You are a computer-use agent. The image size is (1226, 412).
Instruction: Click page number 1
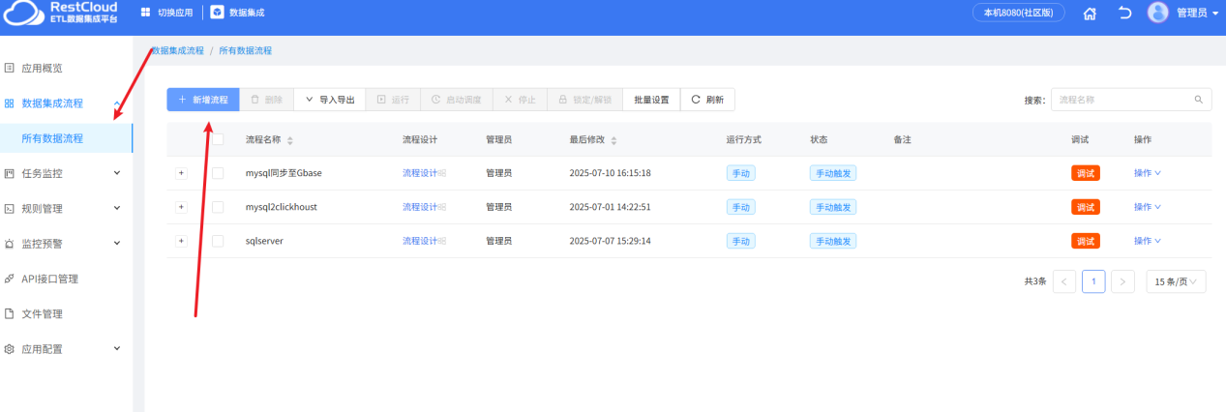[x=1093, y=281]
